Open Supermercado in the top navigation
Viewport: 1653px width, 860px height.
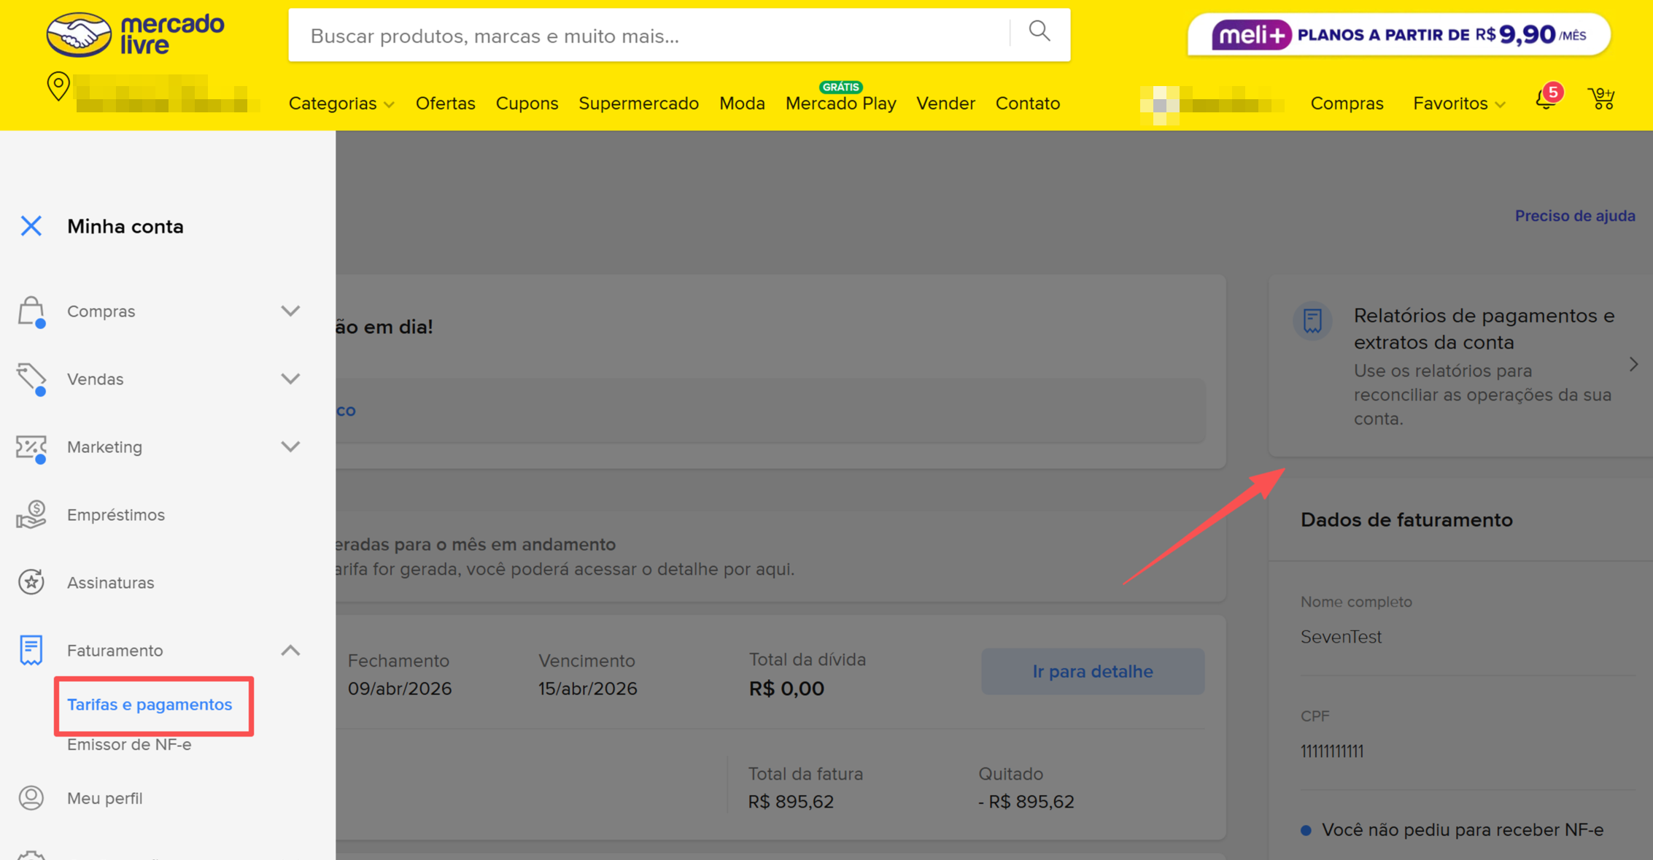click(638, 104)
